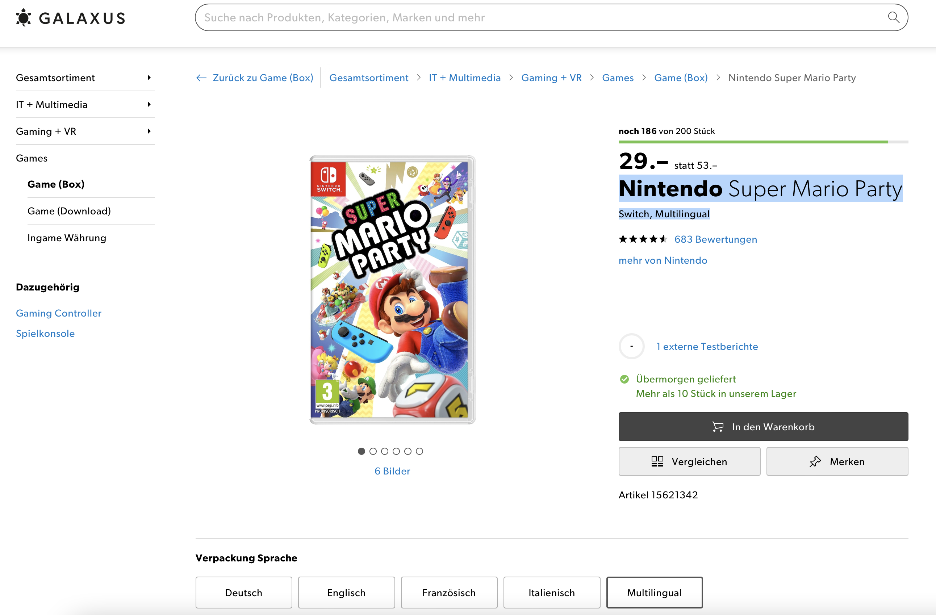Choose the Italienisch language option
Image resolution: width=936 pixels, height=615 pixels.
coord(551,592)
